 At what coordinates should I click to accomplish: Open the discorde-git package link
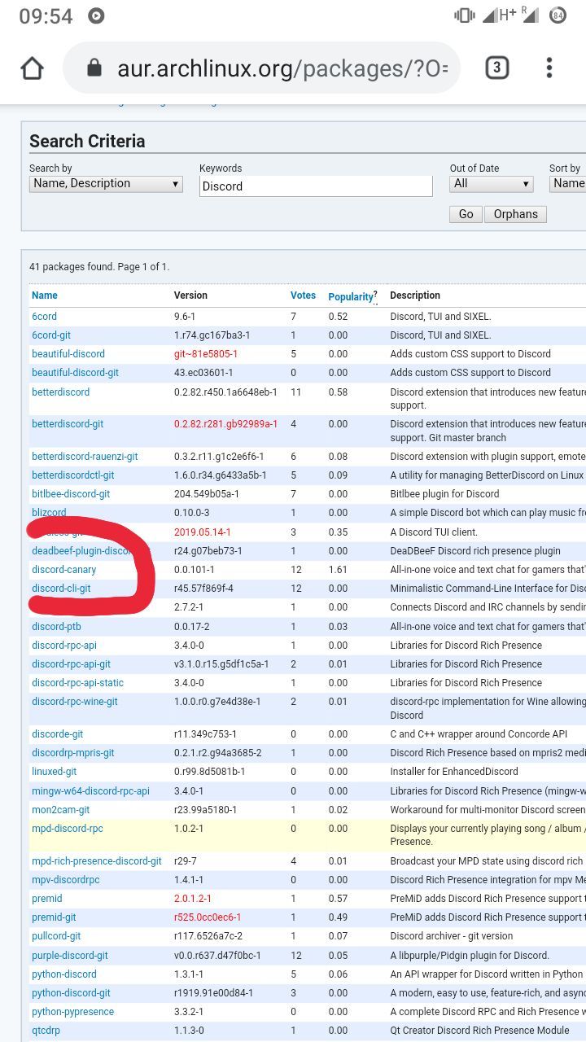(58, 734)
